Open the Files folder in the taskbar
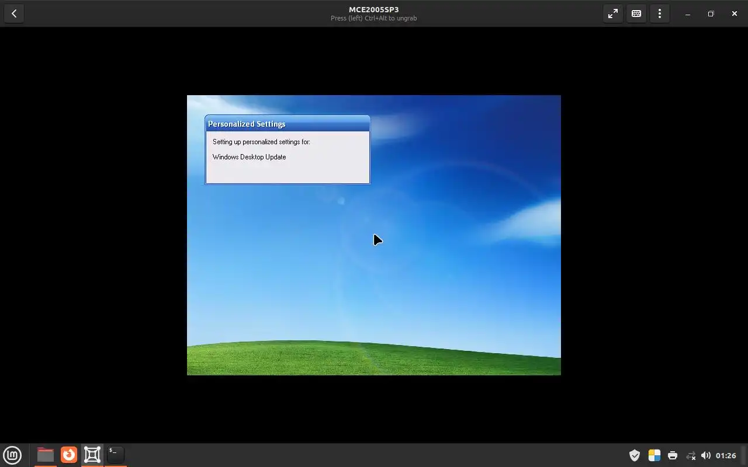The image size is (748, 467). [x=46, y=455]
